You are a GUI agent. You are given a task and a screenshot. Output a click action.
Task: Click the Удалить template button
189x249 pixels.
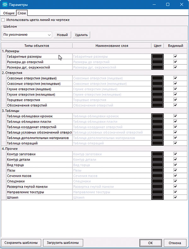coord(81,35)
